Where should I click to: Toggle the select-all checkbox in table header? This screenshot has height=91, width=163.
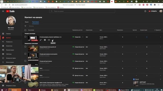(25, 30)
